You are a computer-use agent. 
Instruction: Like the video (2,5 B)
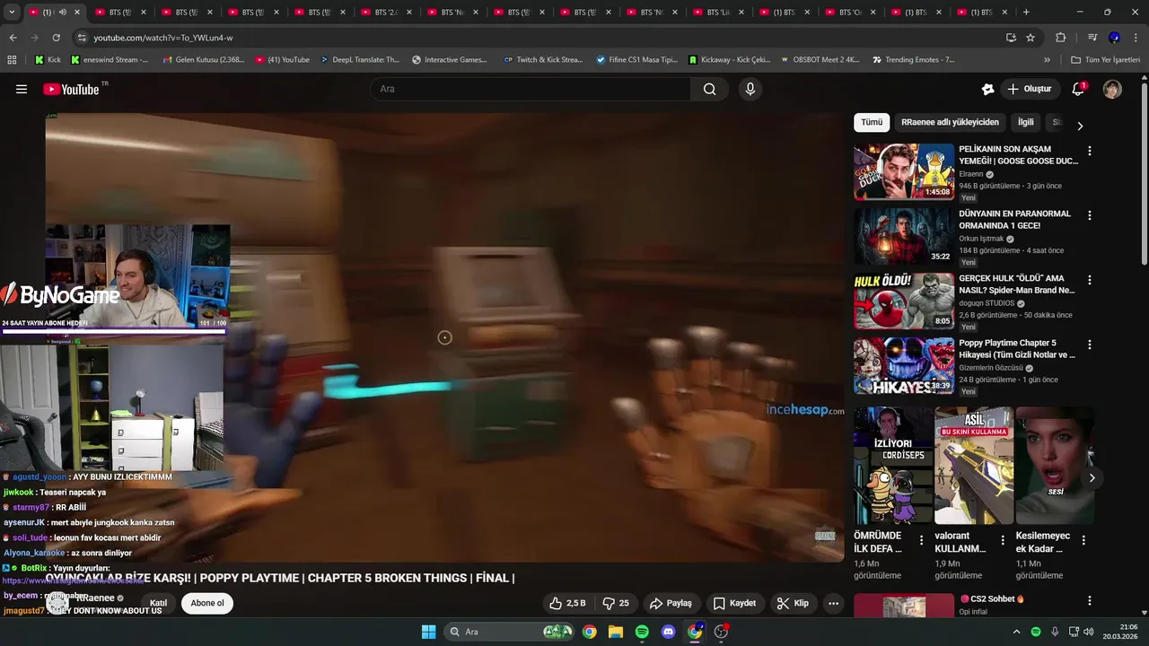(x=567, y=603)
